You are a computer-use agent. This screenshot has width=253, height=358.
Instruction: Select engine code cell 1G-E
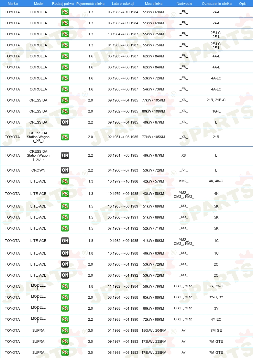[216, 111]
